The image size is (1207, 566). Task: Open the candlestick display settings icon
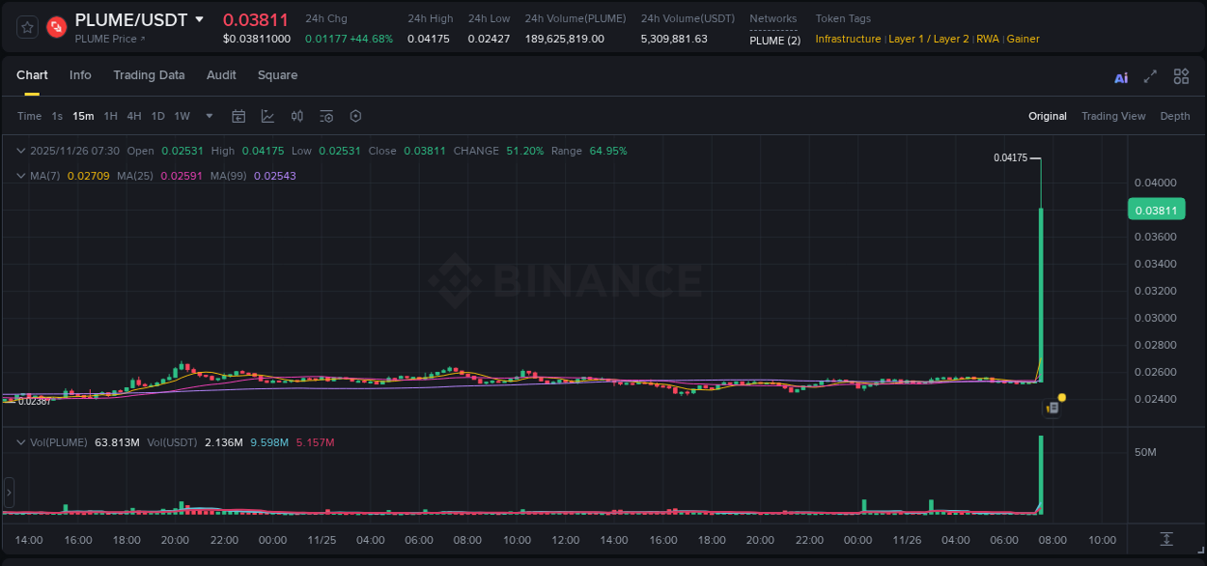pyautogui.click(x=297, y=116)
